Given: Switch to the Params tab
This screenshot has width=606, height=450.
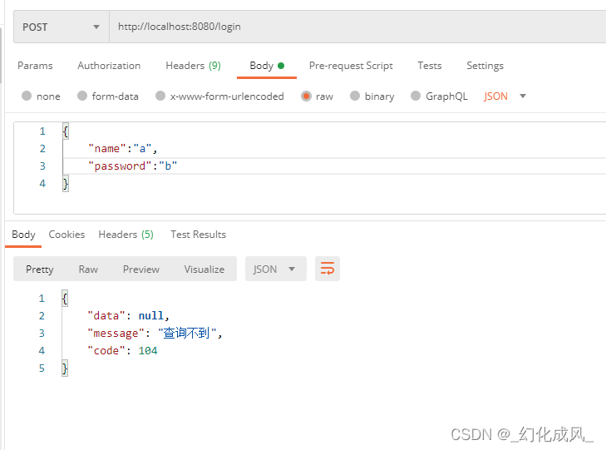Looking at the screenshot, I should tap(35, 66).
